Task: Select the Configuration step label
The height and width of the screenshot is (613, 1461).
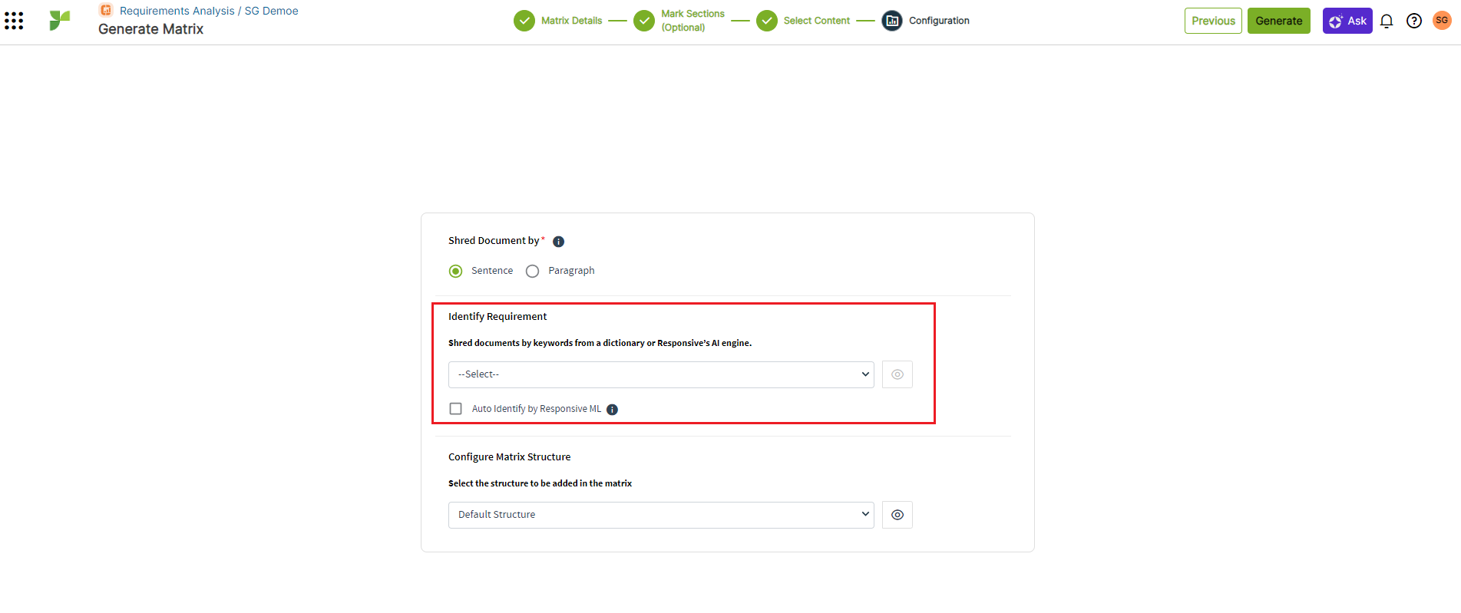Action: pos(939,21)
